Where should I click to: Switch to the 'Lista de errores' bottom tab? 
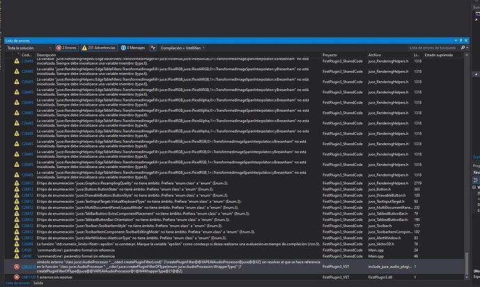(18, 283)
